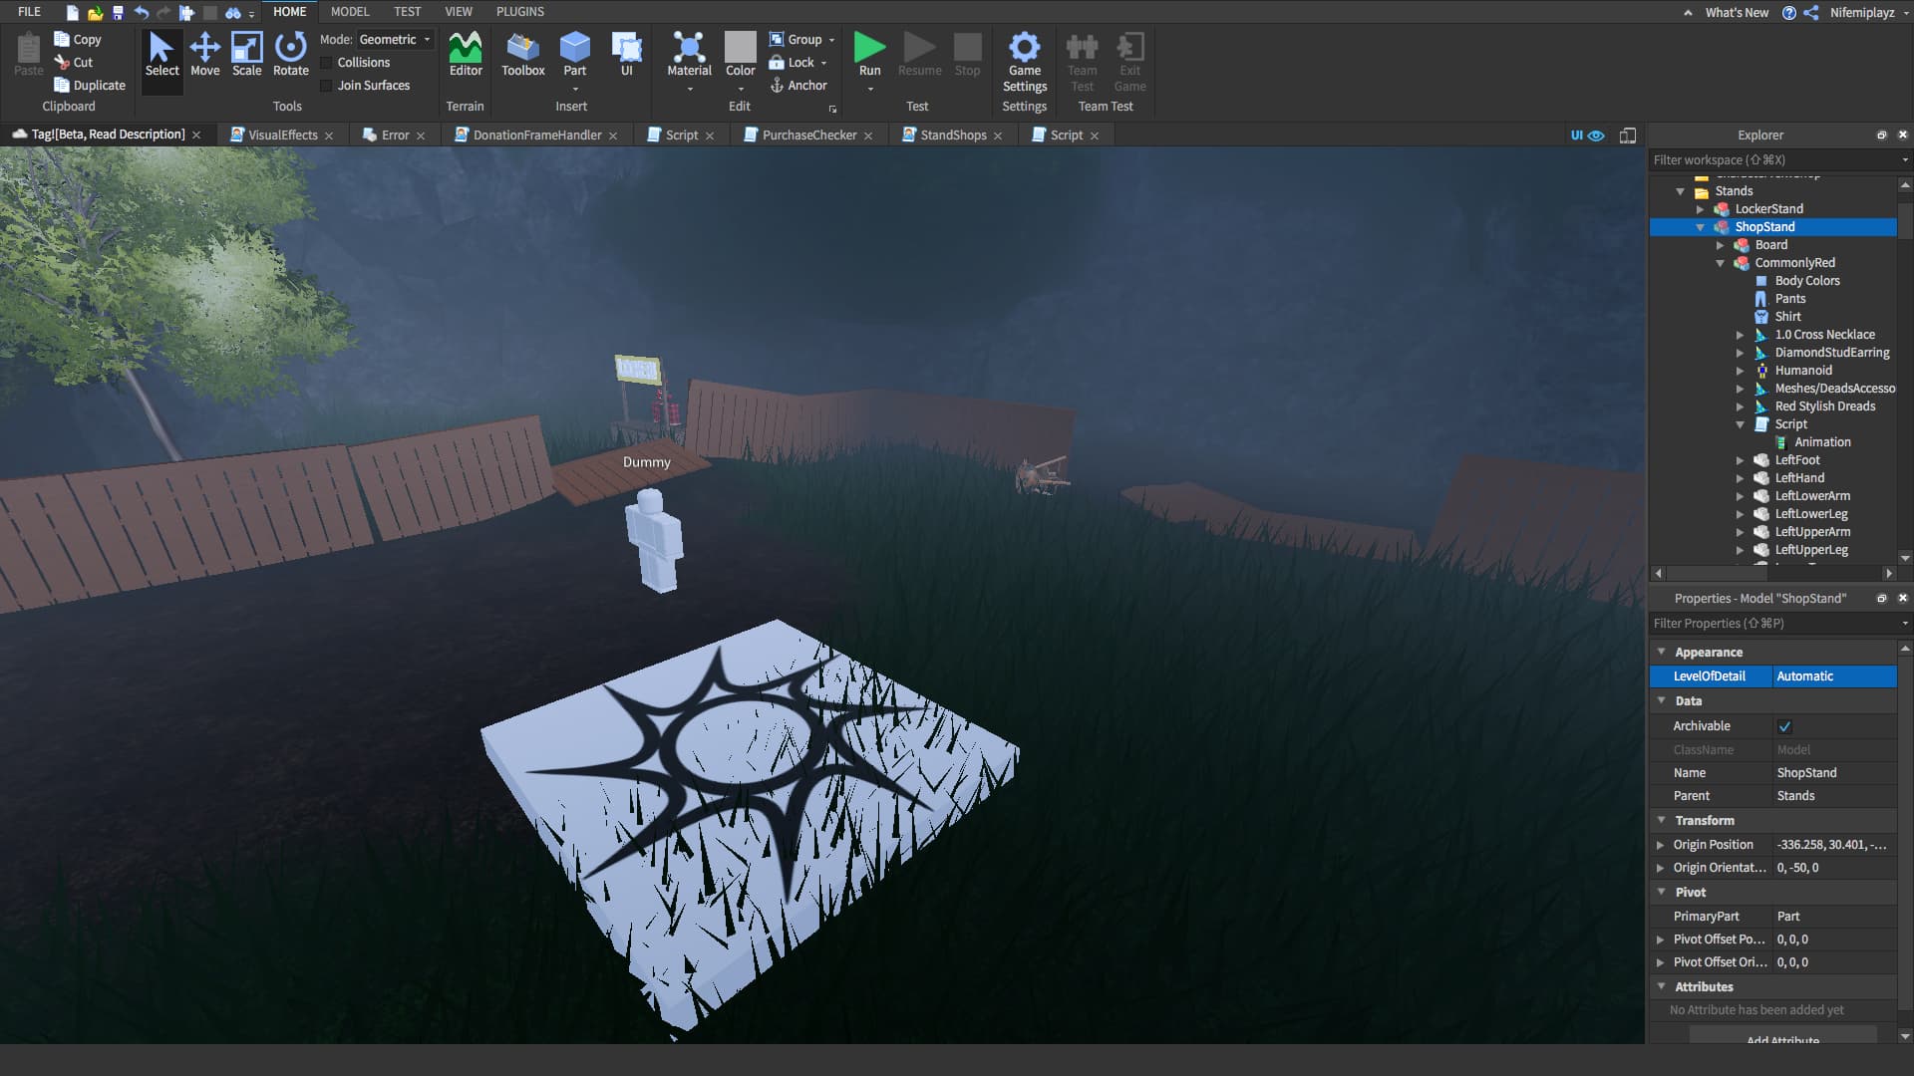Open Game Settings
1914x1076 pixels.
[x=1024, y=60]
